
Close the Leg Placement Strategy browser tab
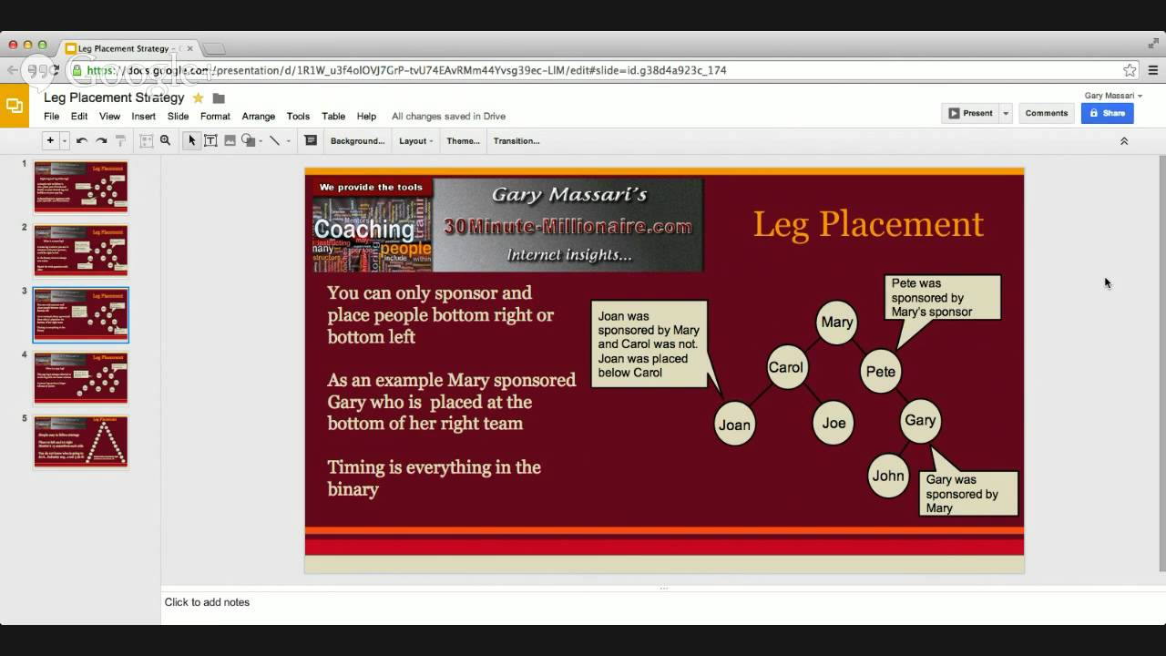tap(189, 48)
